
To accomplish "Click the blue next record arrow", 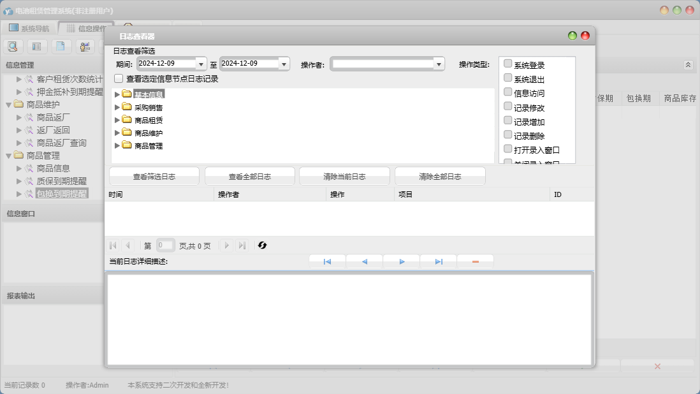I will (x=402, y=261).
